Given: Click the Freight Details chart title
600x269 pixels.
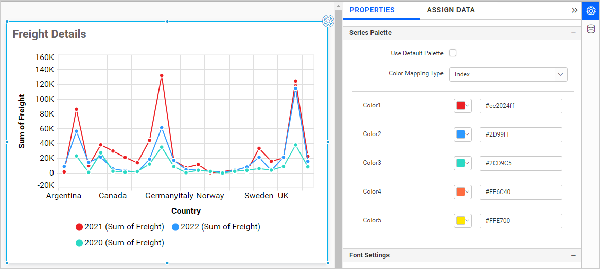Looking at the screenshot, I should (x=49, y=34).
